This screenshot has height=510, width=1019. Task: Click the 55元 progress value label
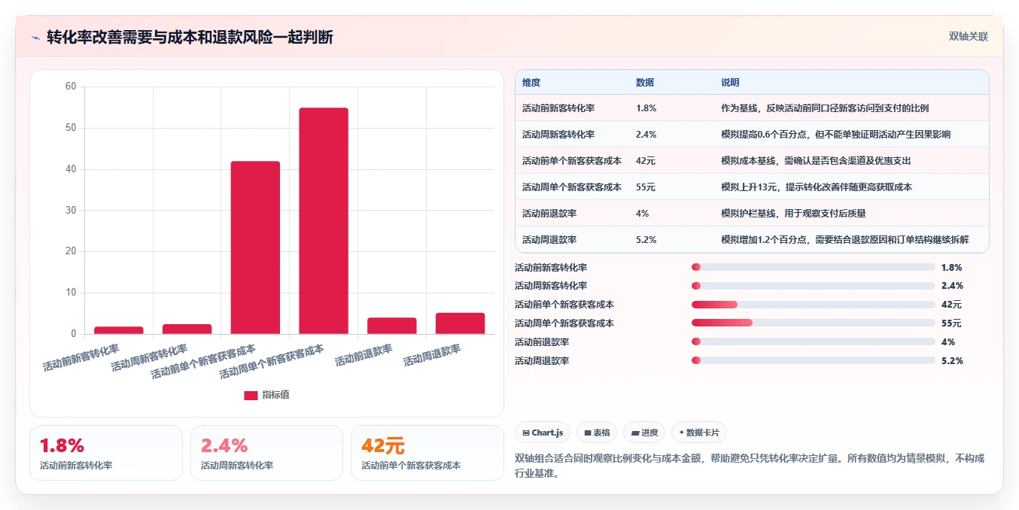(951, 323)
